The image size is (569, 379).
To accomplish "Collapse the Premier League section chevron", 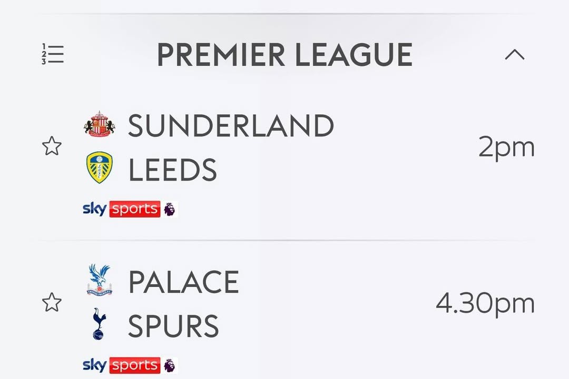I will 515,54.
